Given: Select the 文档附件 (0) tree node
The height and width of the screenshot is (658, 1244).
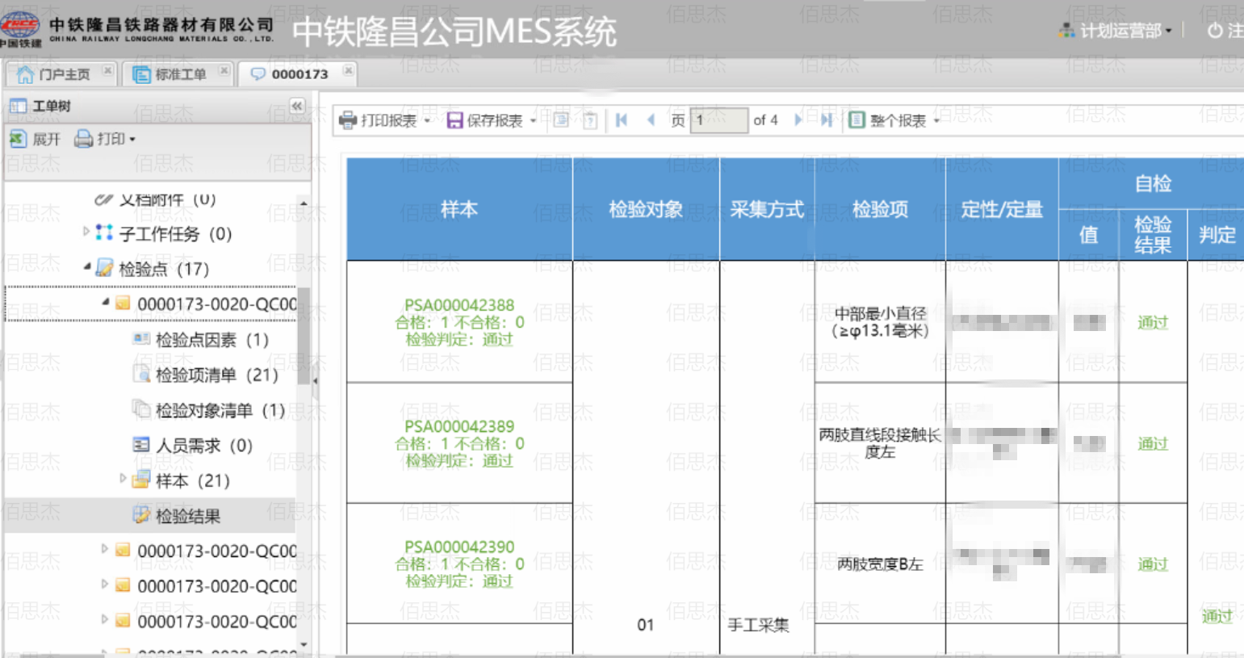Looking at the screenshot, I should (x=168, y=199).
